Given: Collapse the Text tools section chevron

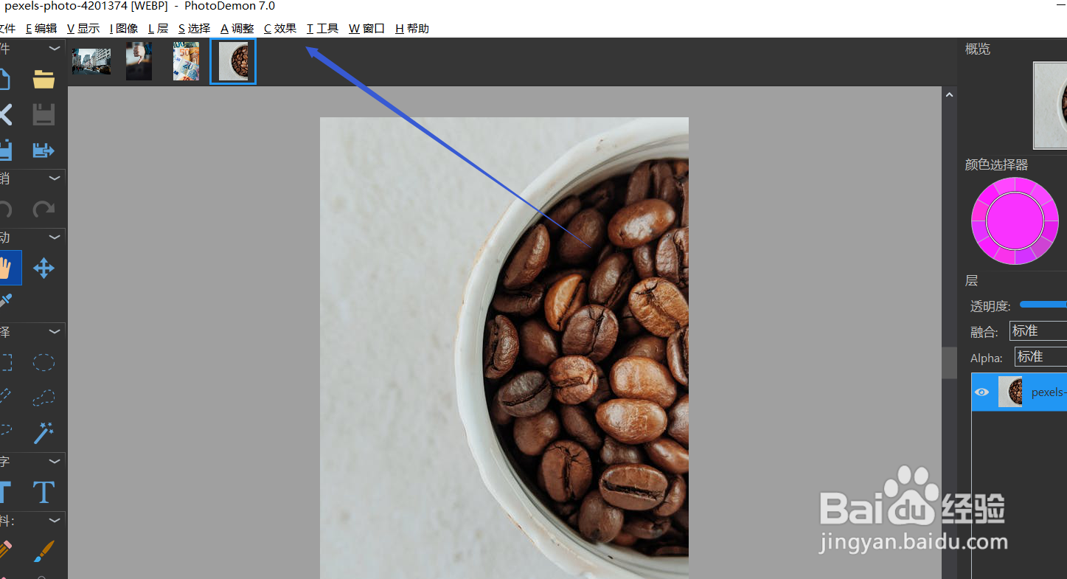Looking at the screenshot, I should click(x=55, y=462).
